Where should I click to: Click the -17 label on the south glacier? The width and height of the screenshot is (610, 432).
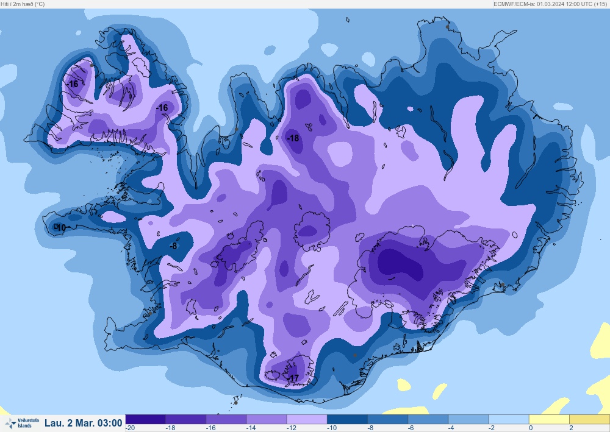[293, 378]
